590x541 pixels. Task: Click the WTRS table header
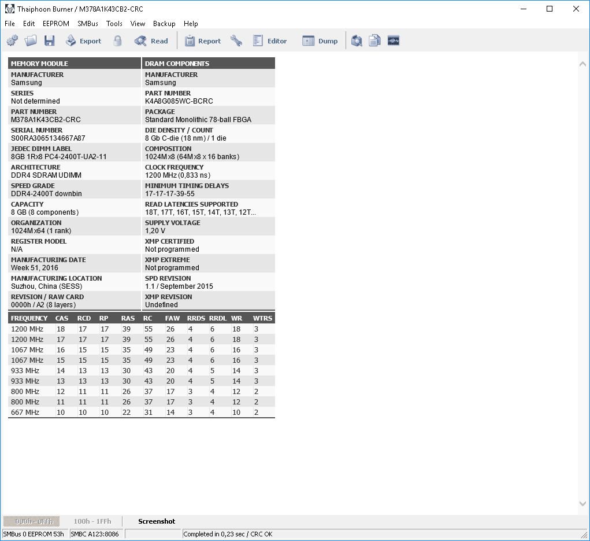(263, 318)
